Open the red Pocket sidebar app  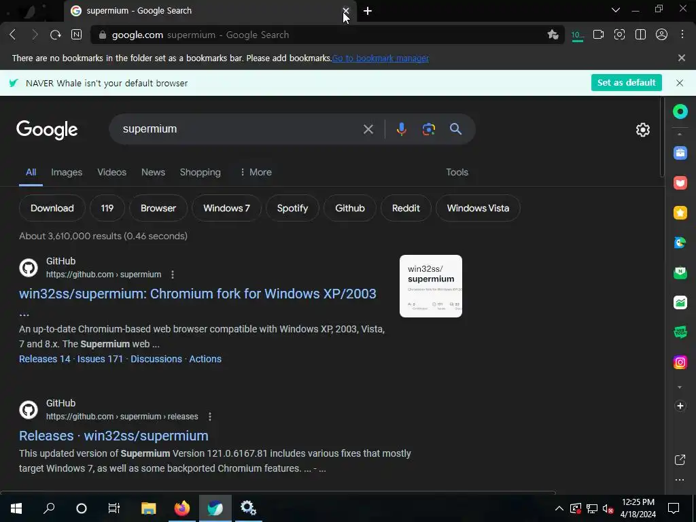click(x=680, y=183)
